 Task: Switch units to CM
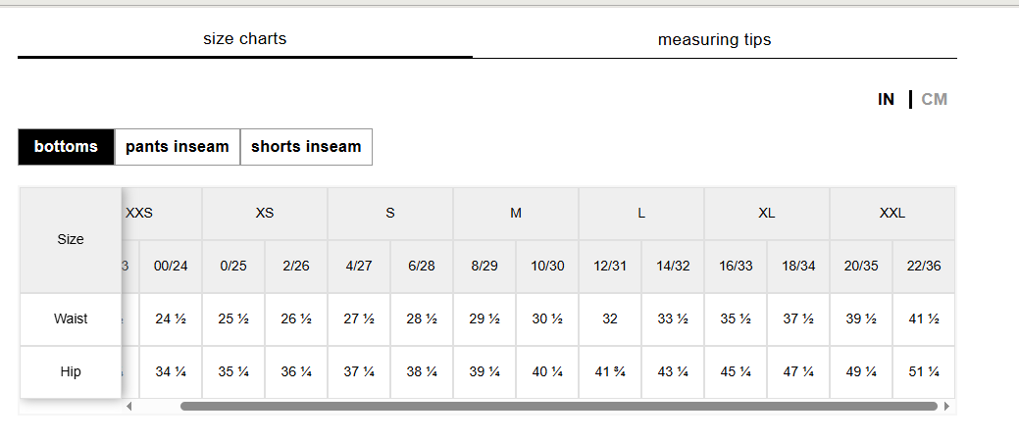[x=935, y=99]
